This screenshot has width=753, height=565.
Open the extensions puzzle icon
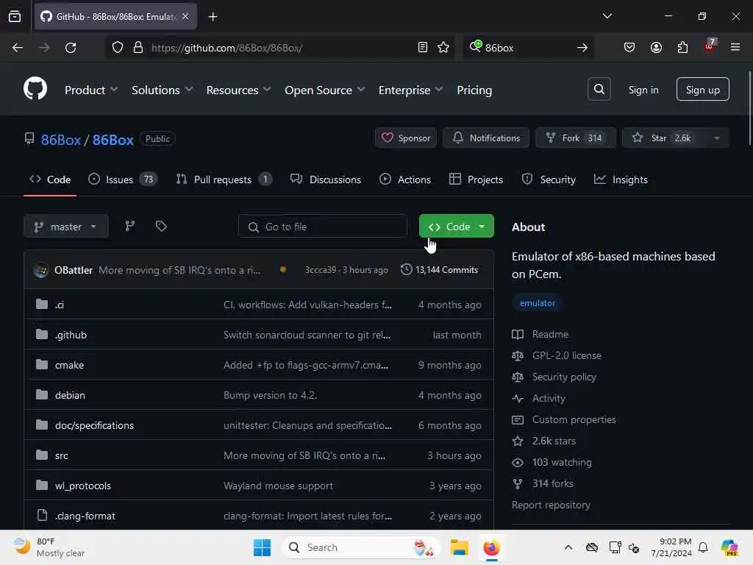(x=682, y=48)
